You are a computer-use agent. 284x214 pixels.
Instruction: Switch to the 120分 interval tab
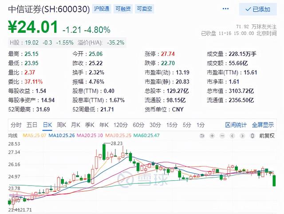click(x=121, y=125)
